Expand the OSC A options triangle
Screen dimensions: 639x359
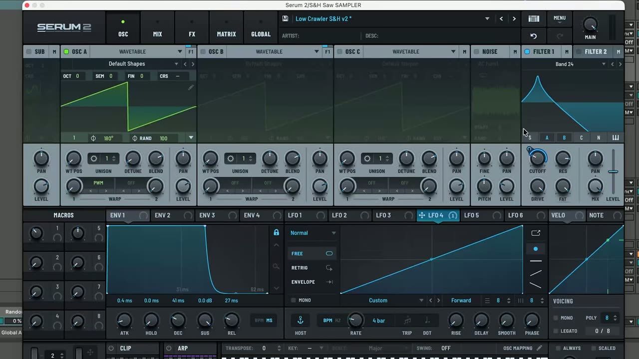pyautogui.click(x=191, y=138)
